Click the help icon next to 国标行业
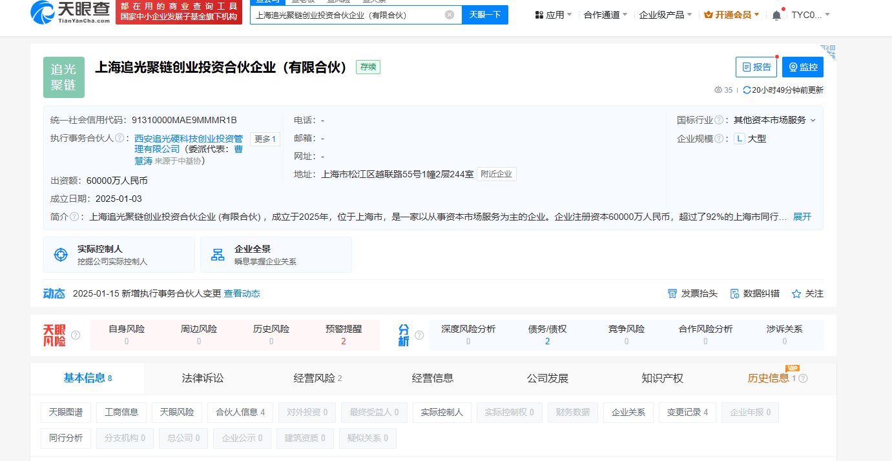Image resolution: width=892 pixels, height=461 pixels. coord(718,120)
